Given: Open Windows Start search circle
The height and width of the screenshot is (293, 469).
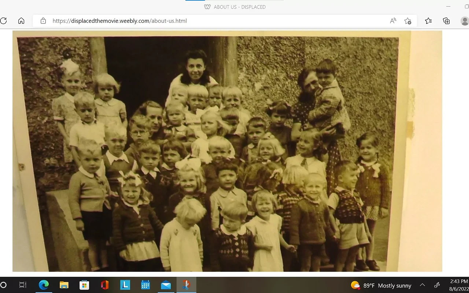Looking at the screenshot, I should tap(3, 285).
